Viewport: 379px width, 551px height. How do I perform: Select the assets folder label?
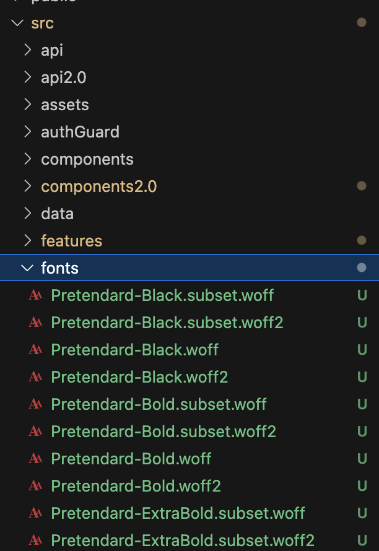(65, 105)
